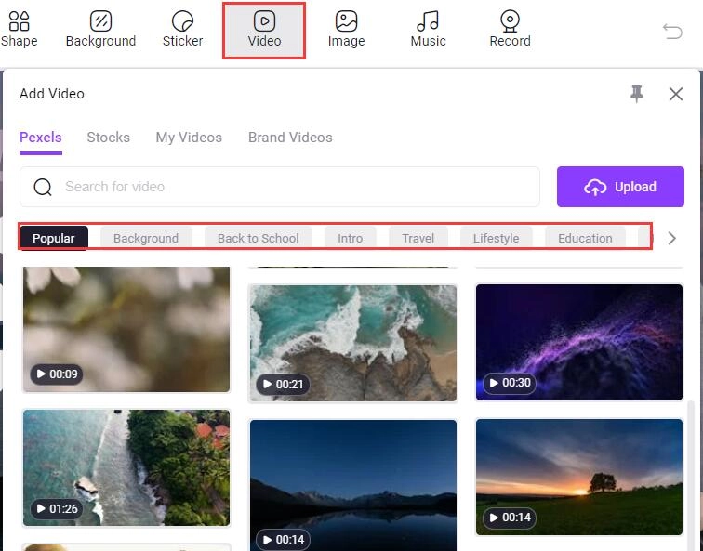Switch to the My Videos tab
This screenshot has height=551, width=703.
[x=189, y=138]
